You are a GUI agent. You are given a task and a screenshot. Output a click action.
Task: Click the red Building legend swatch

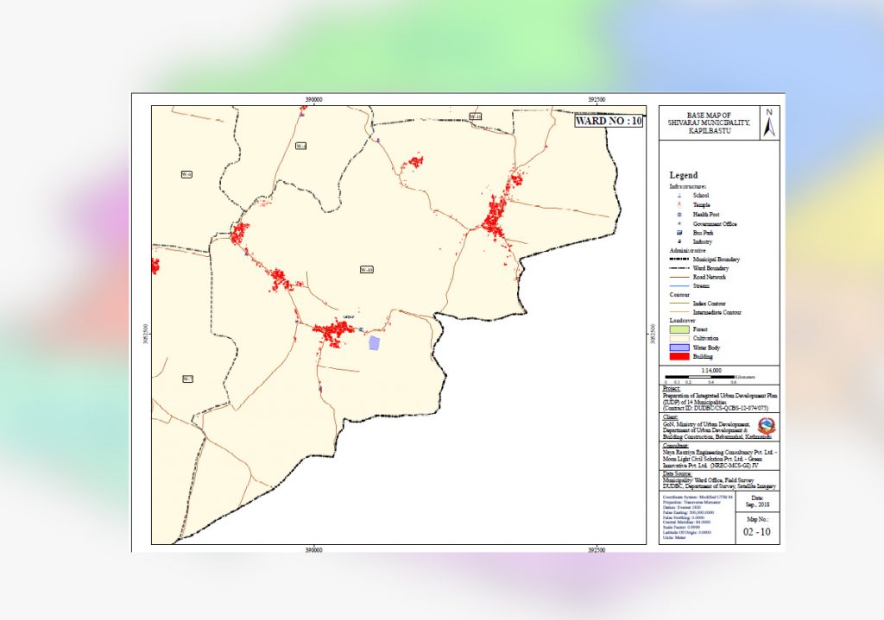point(679,356)
